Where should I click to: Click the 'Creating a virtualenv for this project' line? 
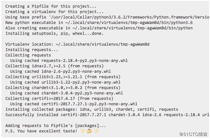point(54,12)
